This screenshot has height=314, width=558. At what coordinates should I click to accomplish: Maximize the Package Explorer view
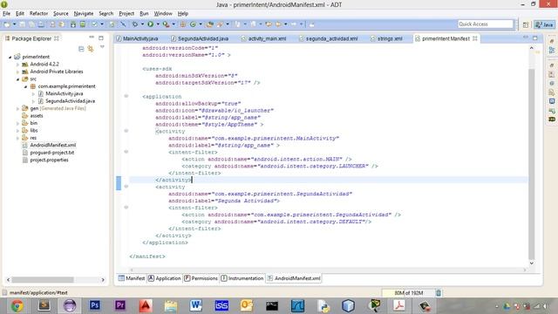[101, 38]
